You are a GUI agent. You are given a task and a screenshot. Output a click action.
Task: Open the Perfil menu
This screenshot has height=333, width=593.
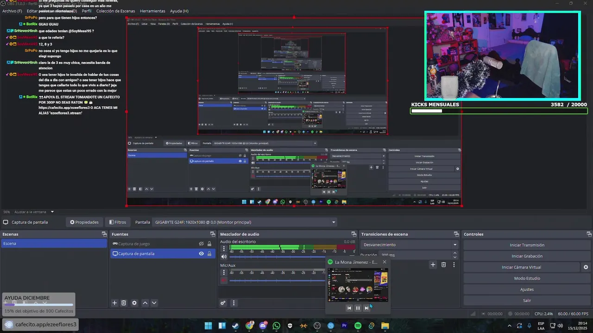point(87,11)
